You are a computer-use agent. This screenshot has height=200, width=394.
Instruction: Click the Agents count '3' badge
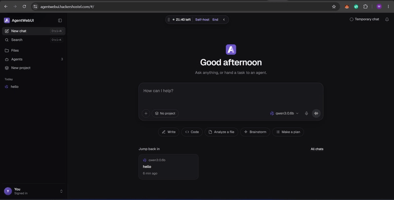click(62, 59)
